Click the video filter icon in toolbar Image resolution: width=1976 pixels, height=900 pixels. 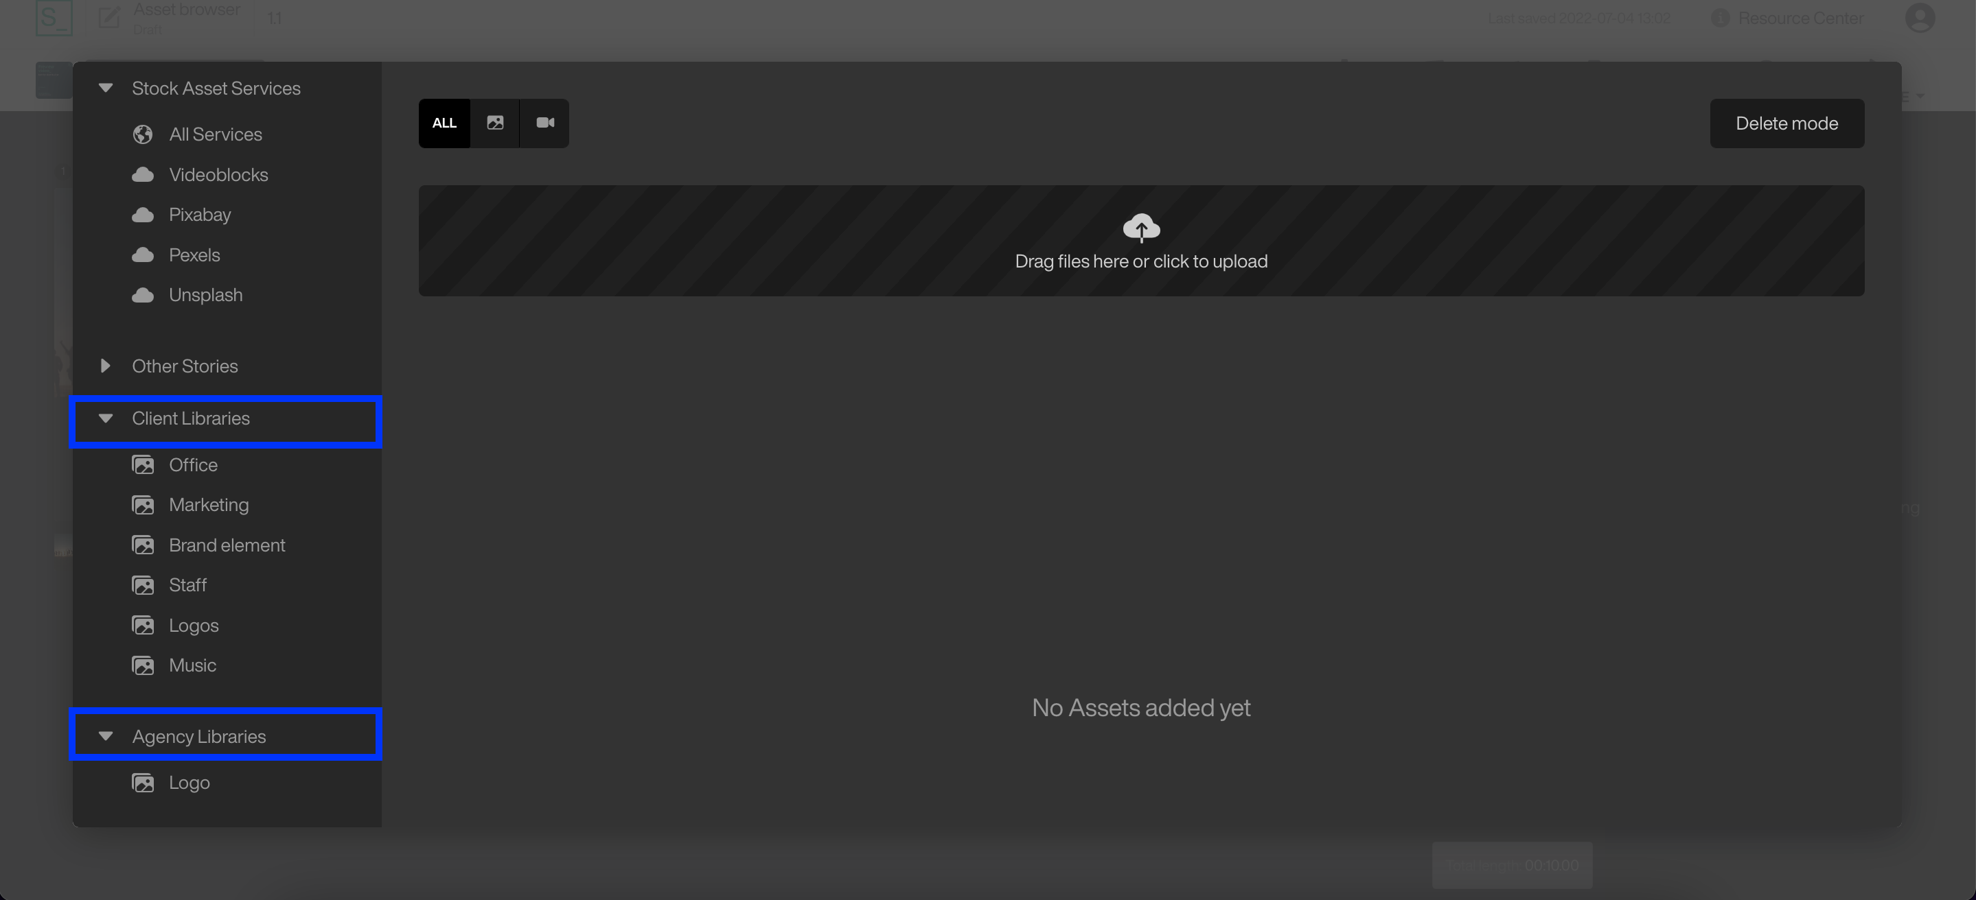[x=544, y=122]
